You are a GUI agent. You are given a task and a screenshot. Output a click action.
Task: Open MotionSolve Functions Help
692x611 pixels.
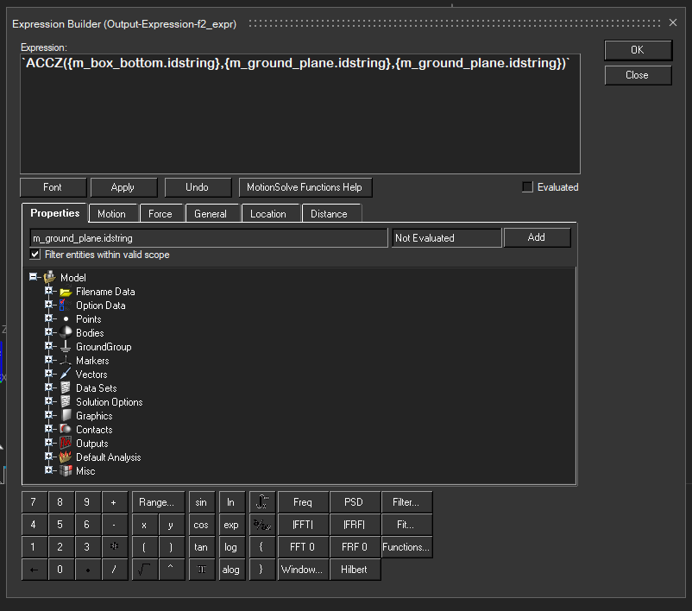[305, 187]
